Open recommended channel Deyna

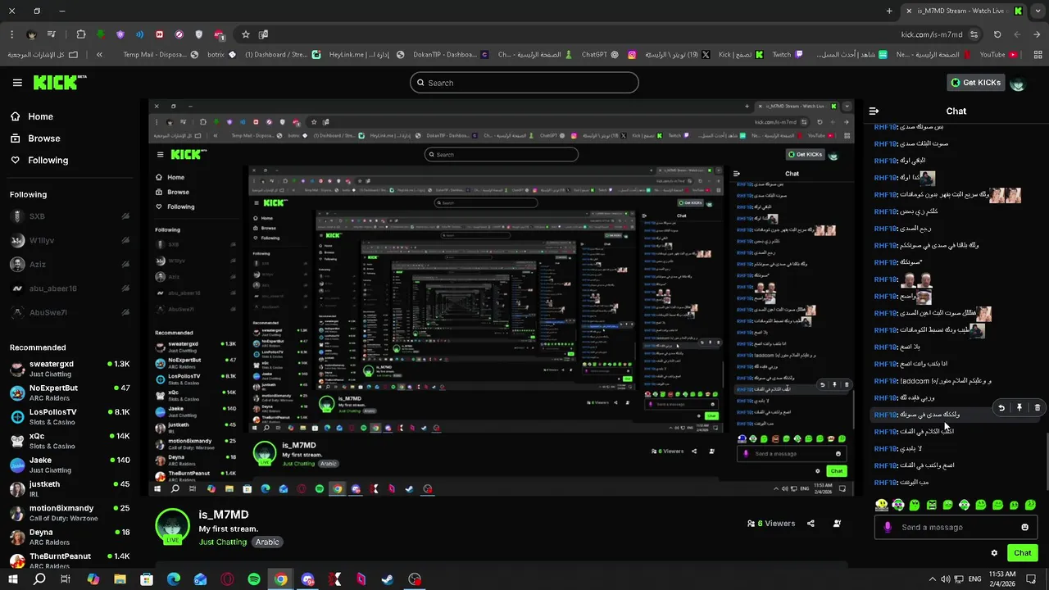click(70, 537)
